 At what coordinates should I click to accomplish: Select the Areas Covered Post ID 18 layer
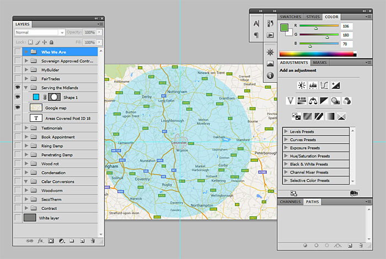tap(67, 118)
